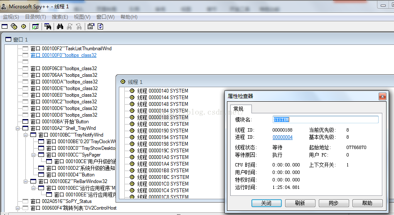This screenshot has width=394, height=215.
Task: Click the Spy++ application icon in title bar
Action: (x=3, y=7)
